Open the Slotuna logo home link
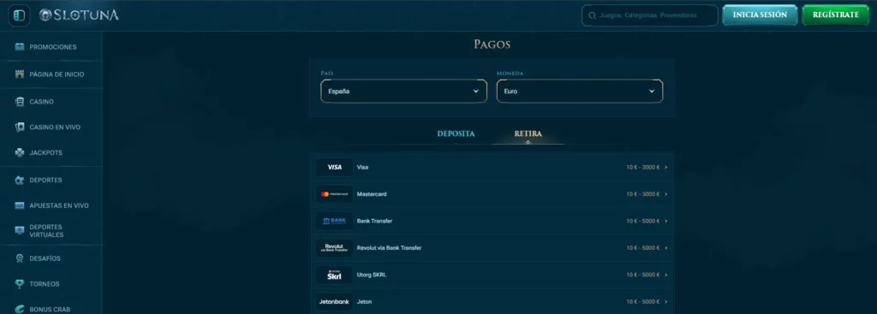Screen dimensions: 877x314 79,15
